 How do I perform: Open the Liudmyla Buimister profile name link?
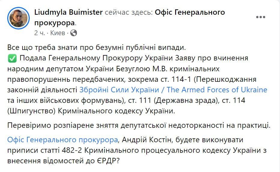coord(69,12)
